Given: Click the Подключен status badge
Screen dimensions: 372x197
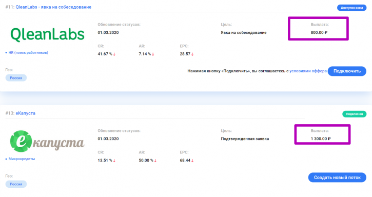Looking at the screenshot, I should point(354,114).
